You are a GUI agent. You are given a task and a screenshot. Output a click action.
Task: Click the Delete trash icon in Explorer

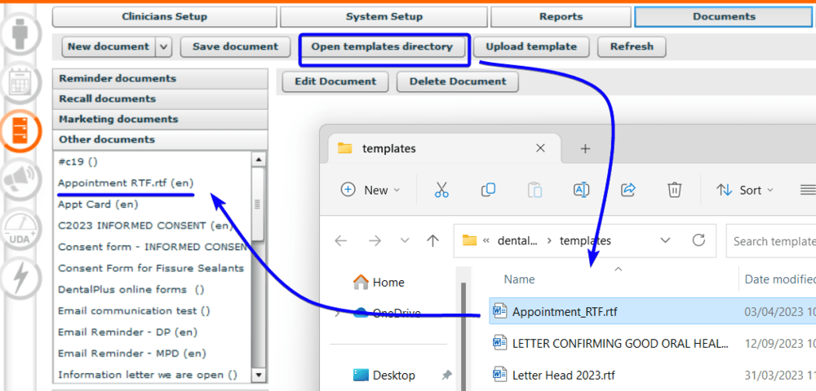(x=674, y=190)
